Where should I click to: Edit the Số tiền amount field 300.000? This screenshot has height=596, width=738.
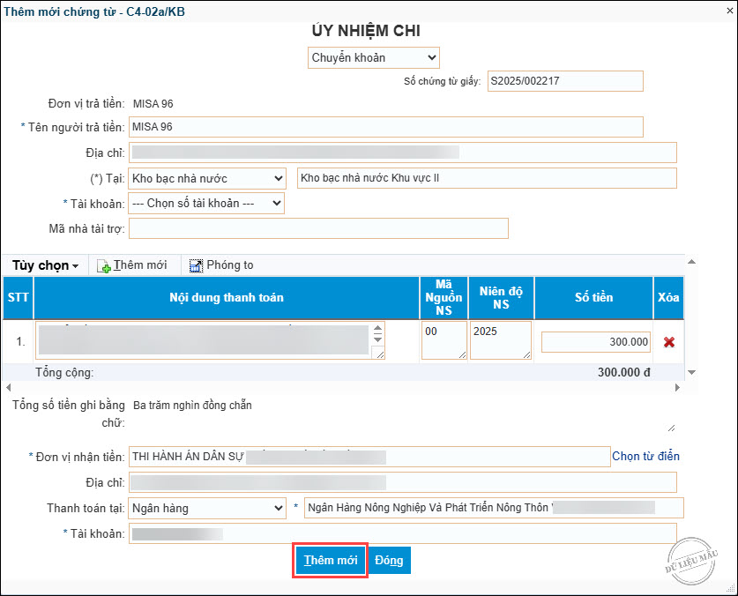[596, 342]
